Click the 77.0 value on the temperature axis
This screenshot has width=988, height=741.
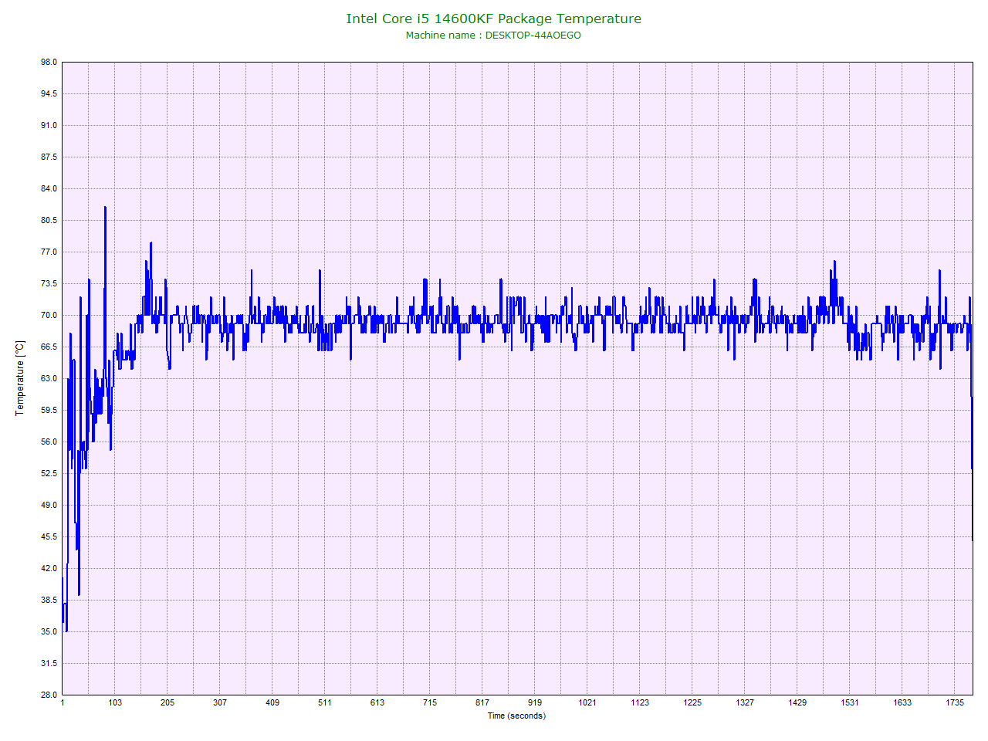click(49, 252)
